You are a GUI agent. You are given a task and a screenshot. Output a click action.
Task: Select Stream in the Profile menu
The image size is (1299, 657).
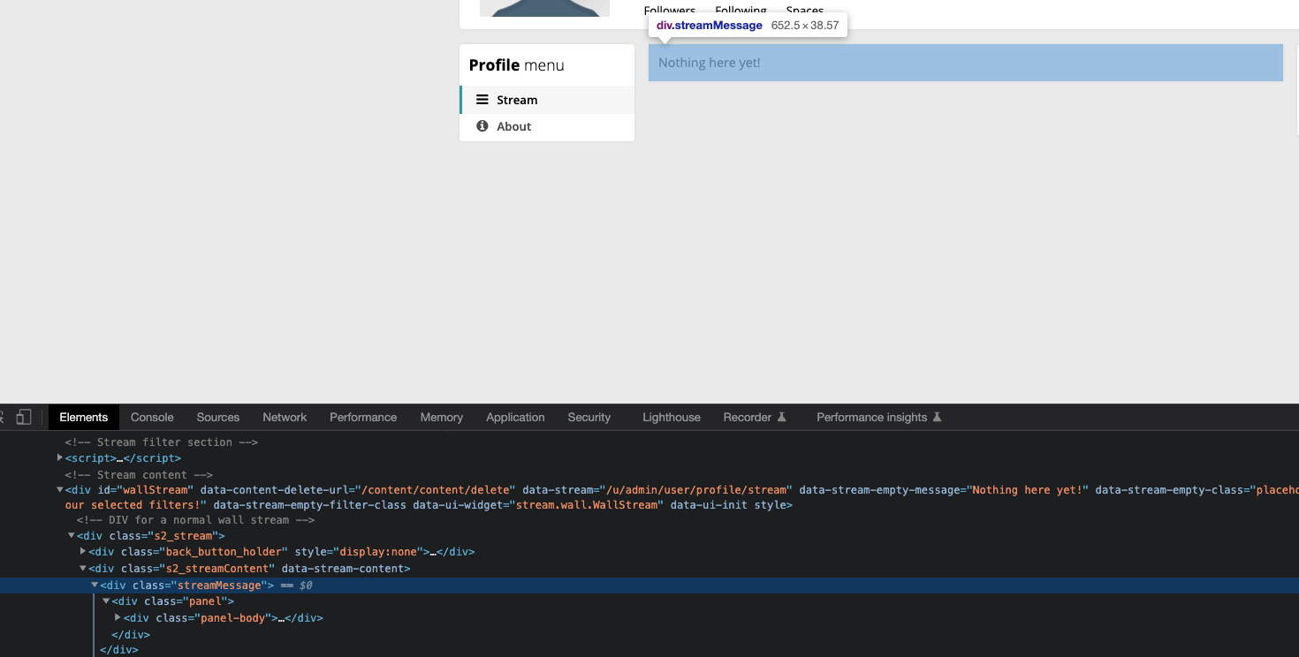[518, 100]
